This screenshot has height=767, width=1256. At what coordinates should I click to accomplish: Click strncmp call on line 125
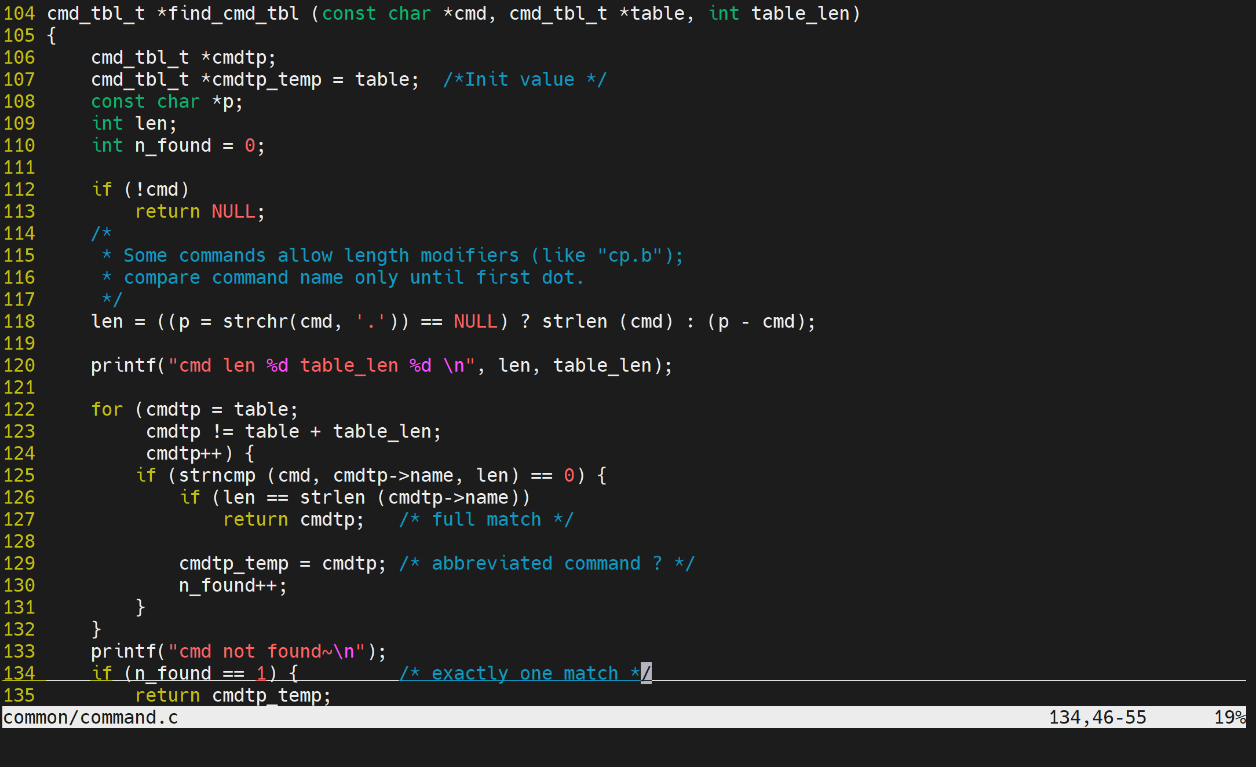[x=217, y=475]
